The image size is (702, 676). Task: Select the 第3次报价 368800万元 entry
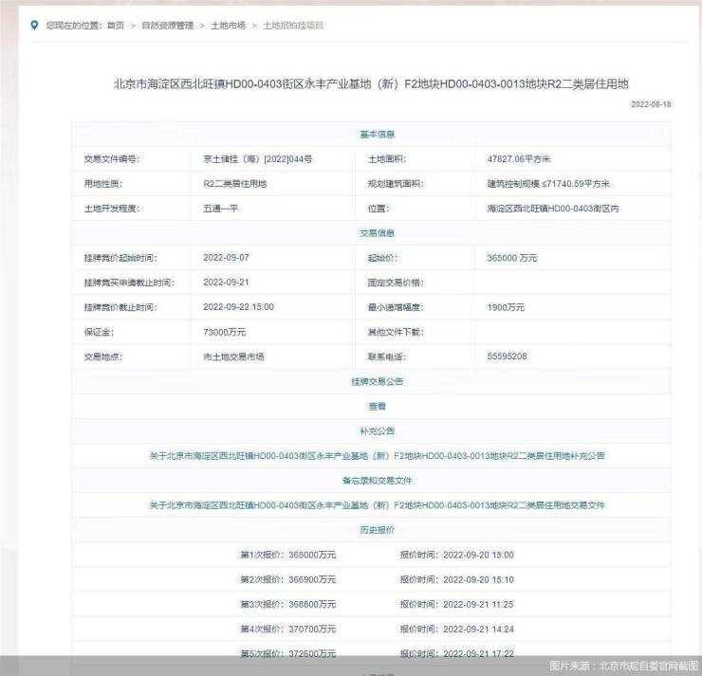(287, 605)
